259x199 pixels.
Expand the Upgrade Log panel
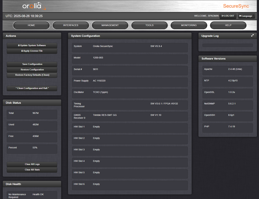point(252,35)
